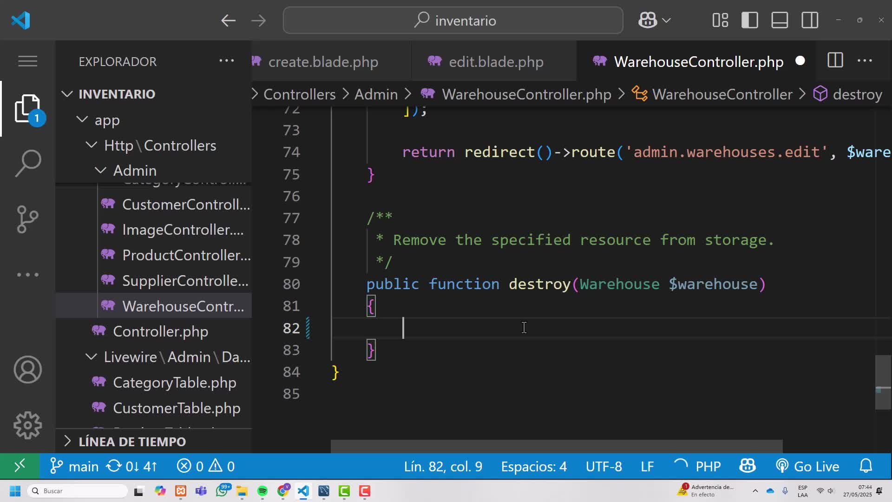
Task: Open notifications bell in status bar
Action: point(866,466)
